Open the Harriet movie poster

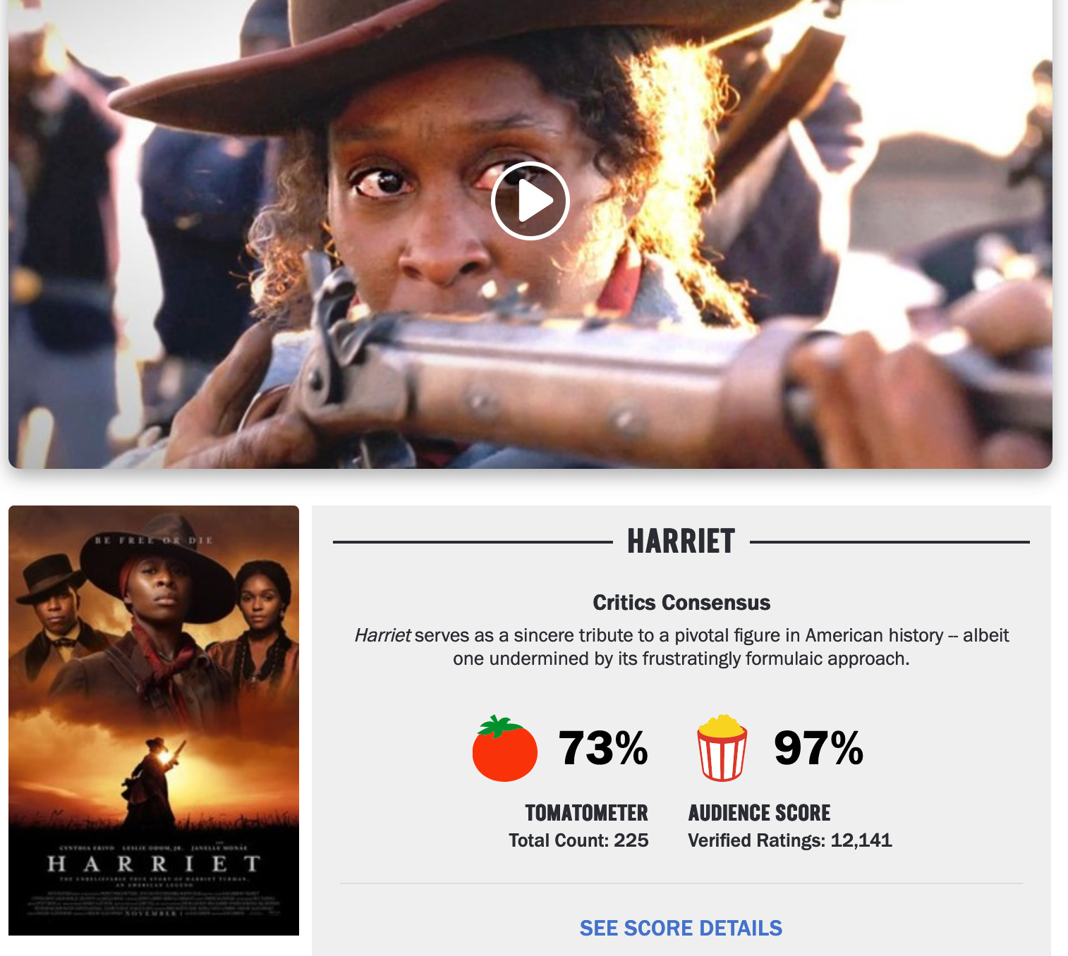point(154,721)
